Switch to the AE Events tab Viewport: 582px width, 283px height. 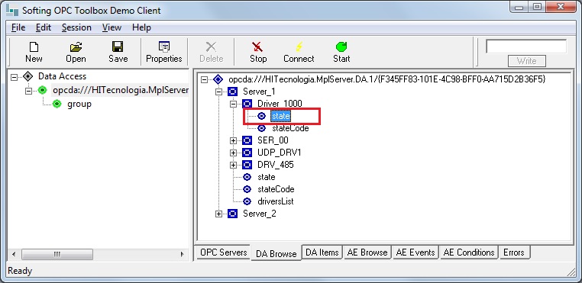tap(415, 252)
